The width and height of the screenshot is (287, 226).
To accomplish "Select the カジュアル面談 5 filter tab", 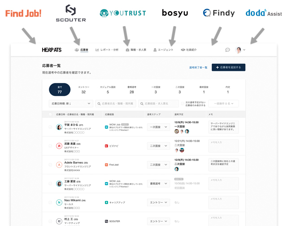I will coord(108,90).
